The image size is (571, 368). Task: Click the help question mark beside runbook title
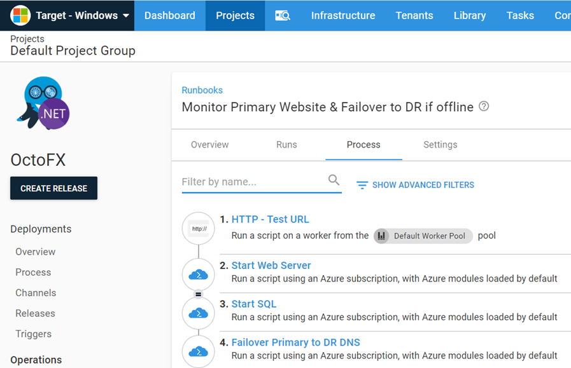484,106
